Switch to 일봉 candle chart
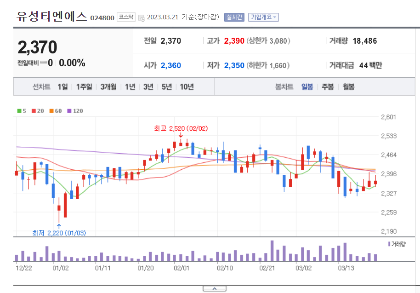Screen dimensions: 420x293 point(307,87)
